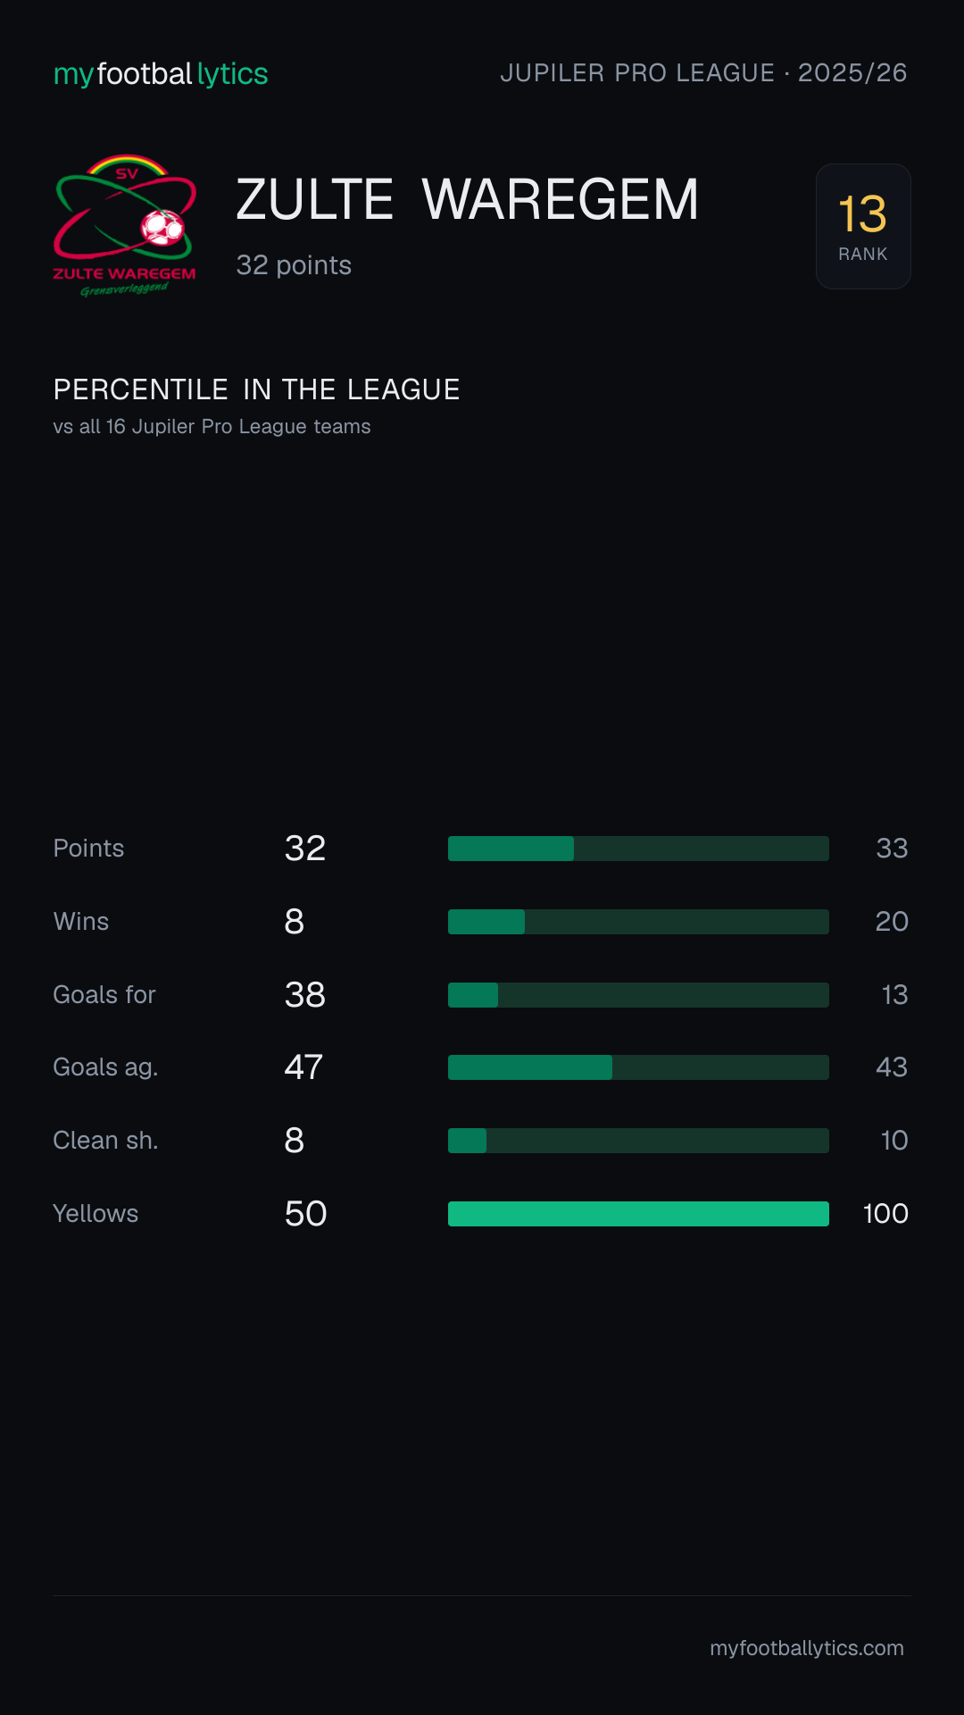Open the myfootballytics.com link
Screen dimensions: 964x1715
coord(807,1648)
